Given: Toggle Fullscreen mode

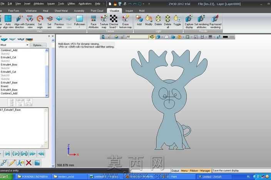Looking at the screenshot, I should pyautogui.click(x=80, y=21).
